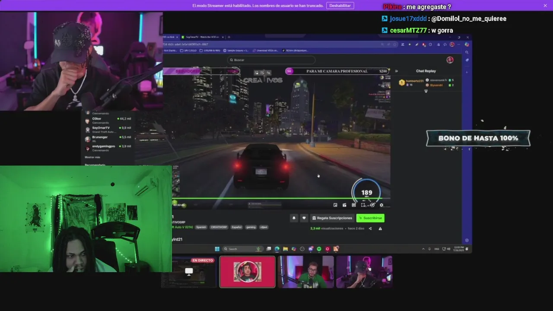
Task: Open Spotify from the taskbar
Action: tap(319, 249)
